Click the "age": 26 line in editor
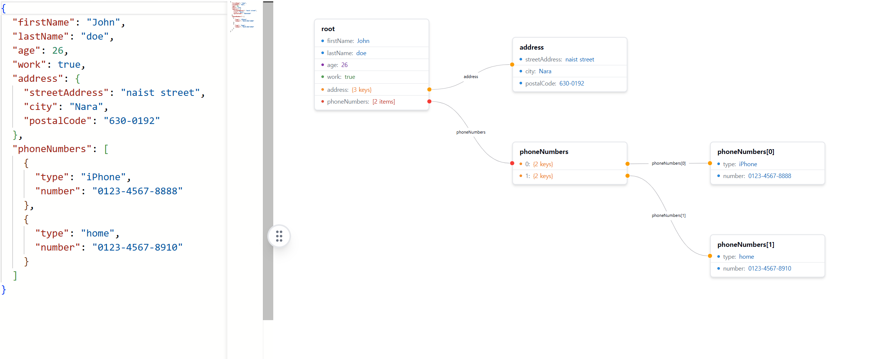 40,50
